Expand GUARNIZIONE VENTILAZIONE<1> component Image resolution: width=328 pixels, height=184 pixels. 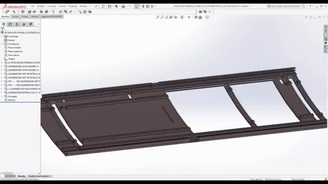pos(2,66)
